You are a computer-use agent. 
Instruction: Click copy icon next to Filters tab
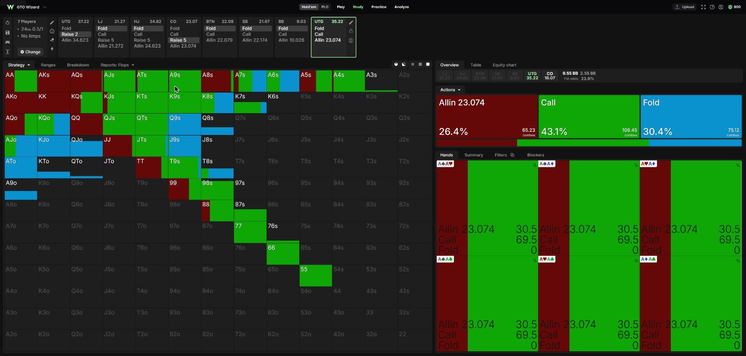pyautogui.click(x=512, y=155)
